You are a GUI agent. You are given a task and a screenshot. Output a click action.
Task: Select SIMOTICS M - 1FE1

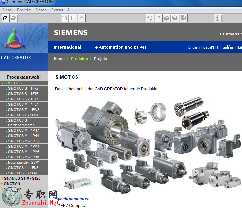tap(24, 104)
